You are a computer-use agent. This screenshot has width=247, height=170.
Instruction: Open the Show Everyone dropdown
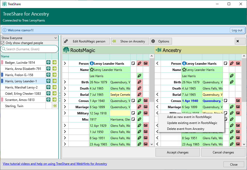(x=29, y=38)
